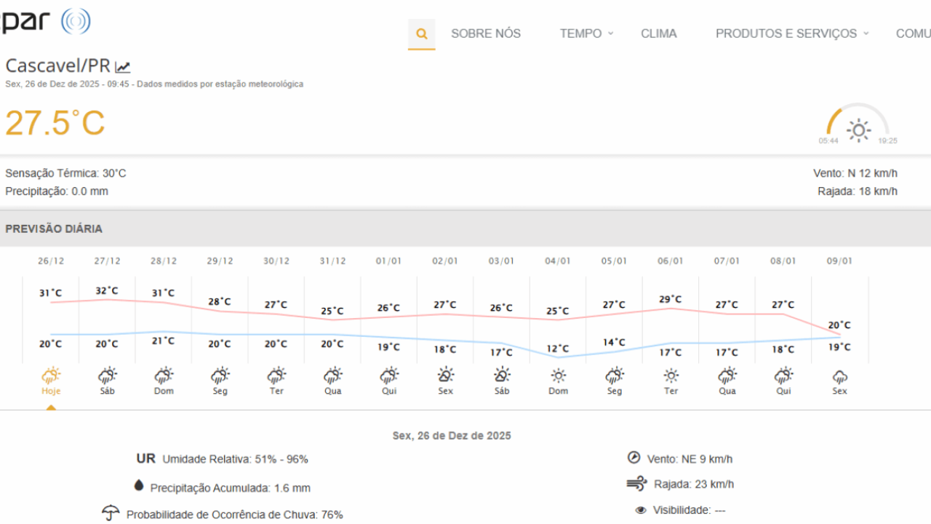Click the visibility eye icon next to Visibilidade

(x=640, y=509)
